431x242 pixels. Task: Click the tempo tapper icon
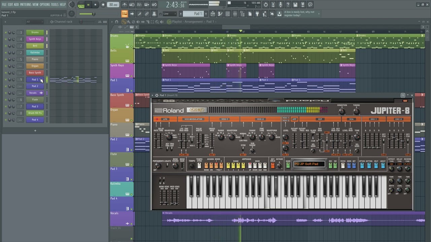pyautogui.click(x=265, y=14)
